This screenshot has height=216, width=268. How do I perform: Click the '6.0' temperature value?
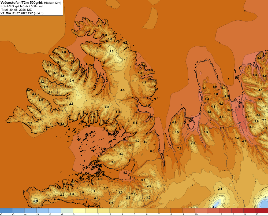pos(221,104)
